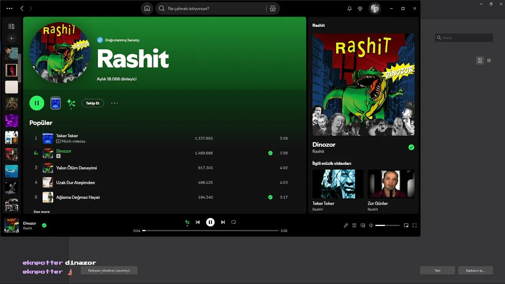Viewport: 505px width, 284px height.
Task: Open first playlist thumbnail in library sidebar
Action: (11, 53)
